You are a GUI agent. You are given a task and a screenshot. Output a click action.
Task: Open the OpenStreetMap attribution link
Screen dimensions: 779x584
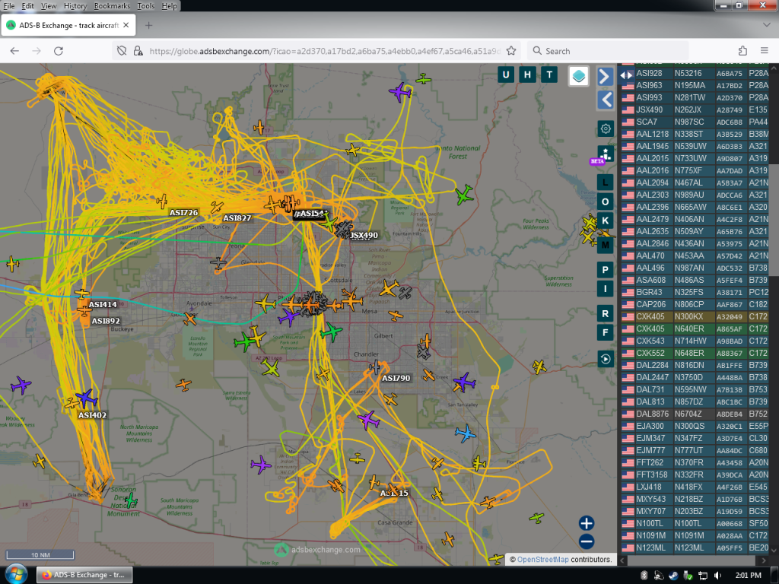pos(542,559)
